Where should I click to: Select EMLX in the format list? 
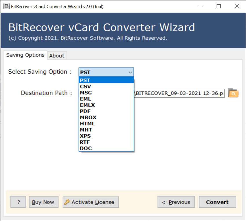pos(106,105)
